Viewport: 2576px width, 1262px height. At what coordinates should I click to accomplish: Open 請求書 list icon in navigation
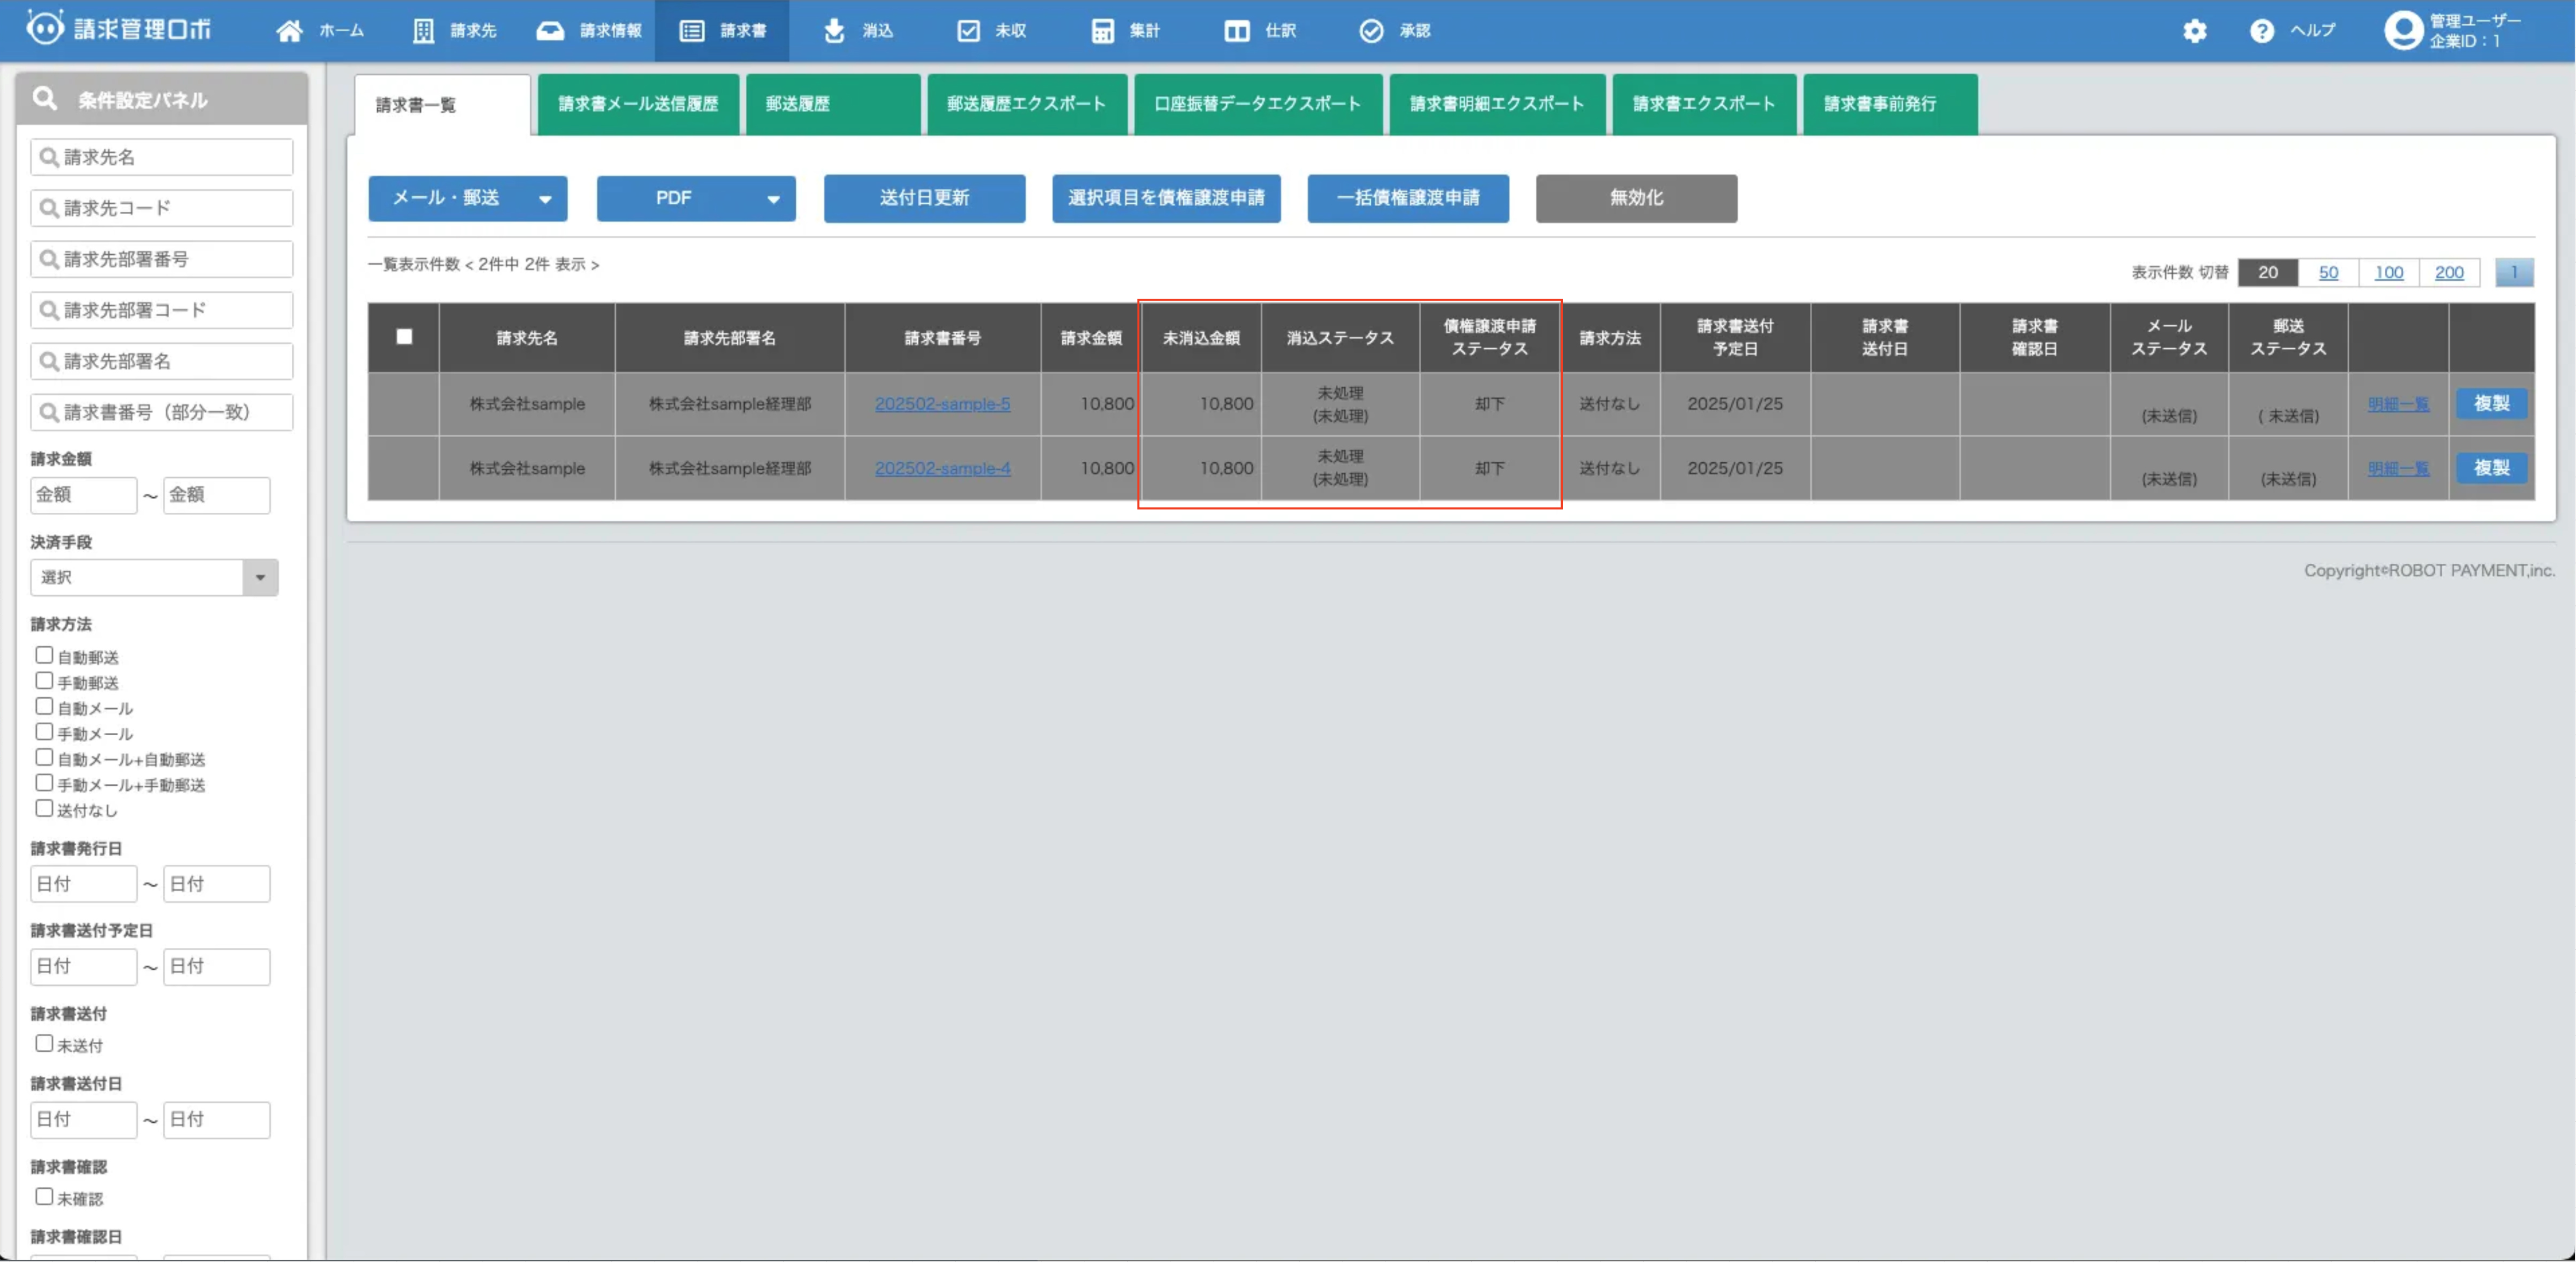coord(692,31)
